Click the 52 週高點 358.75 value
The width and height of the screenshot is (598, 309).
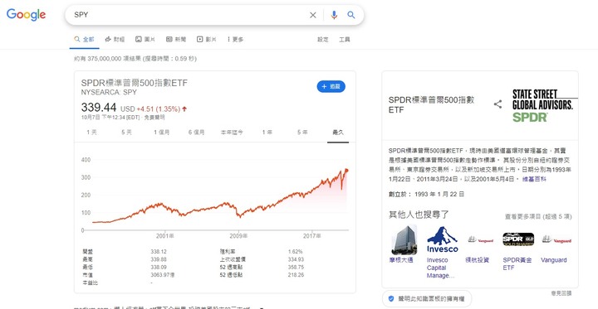296,267
